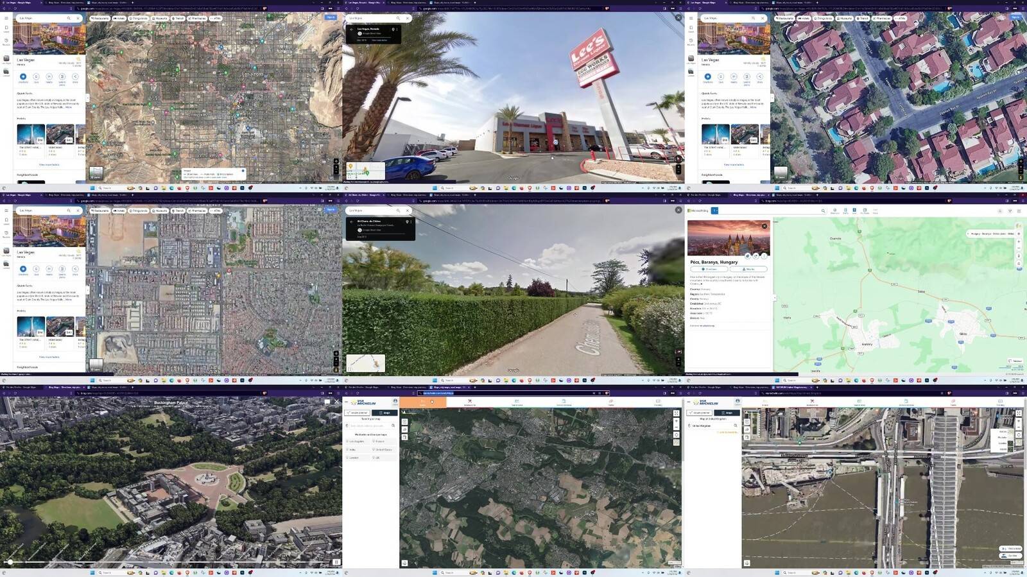Open Traffic tab in ViaMichelin countryside window
This screenshot has height=577, width=1027.
click(x=611, y=402)
